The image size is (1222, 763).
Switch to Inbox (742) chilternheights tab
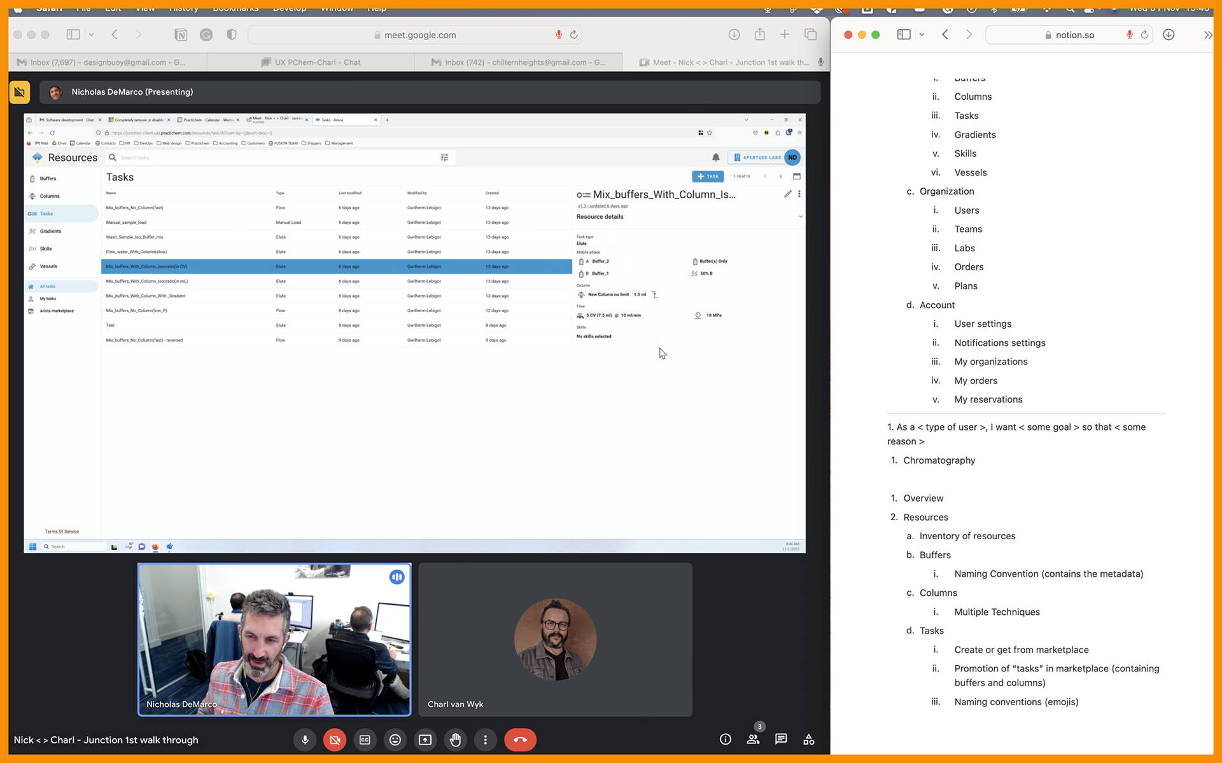(518, 62)
